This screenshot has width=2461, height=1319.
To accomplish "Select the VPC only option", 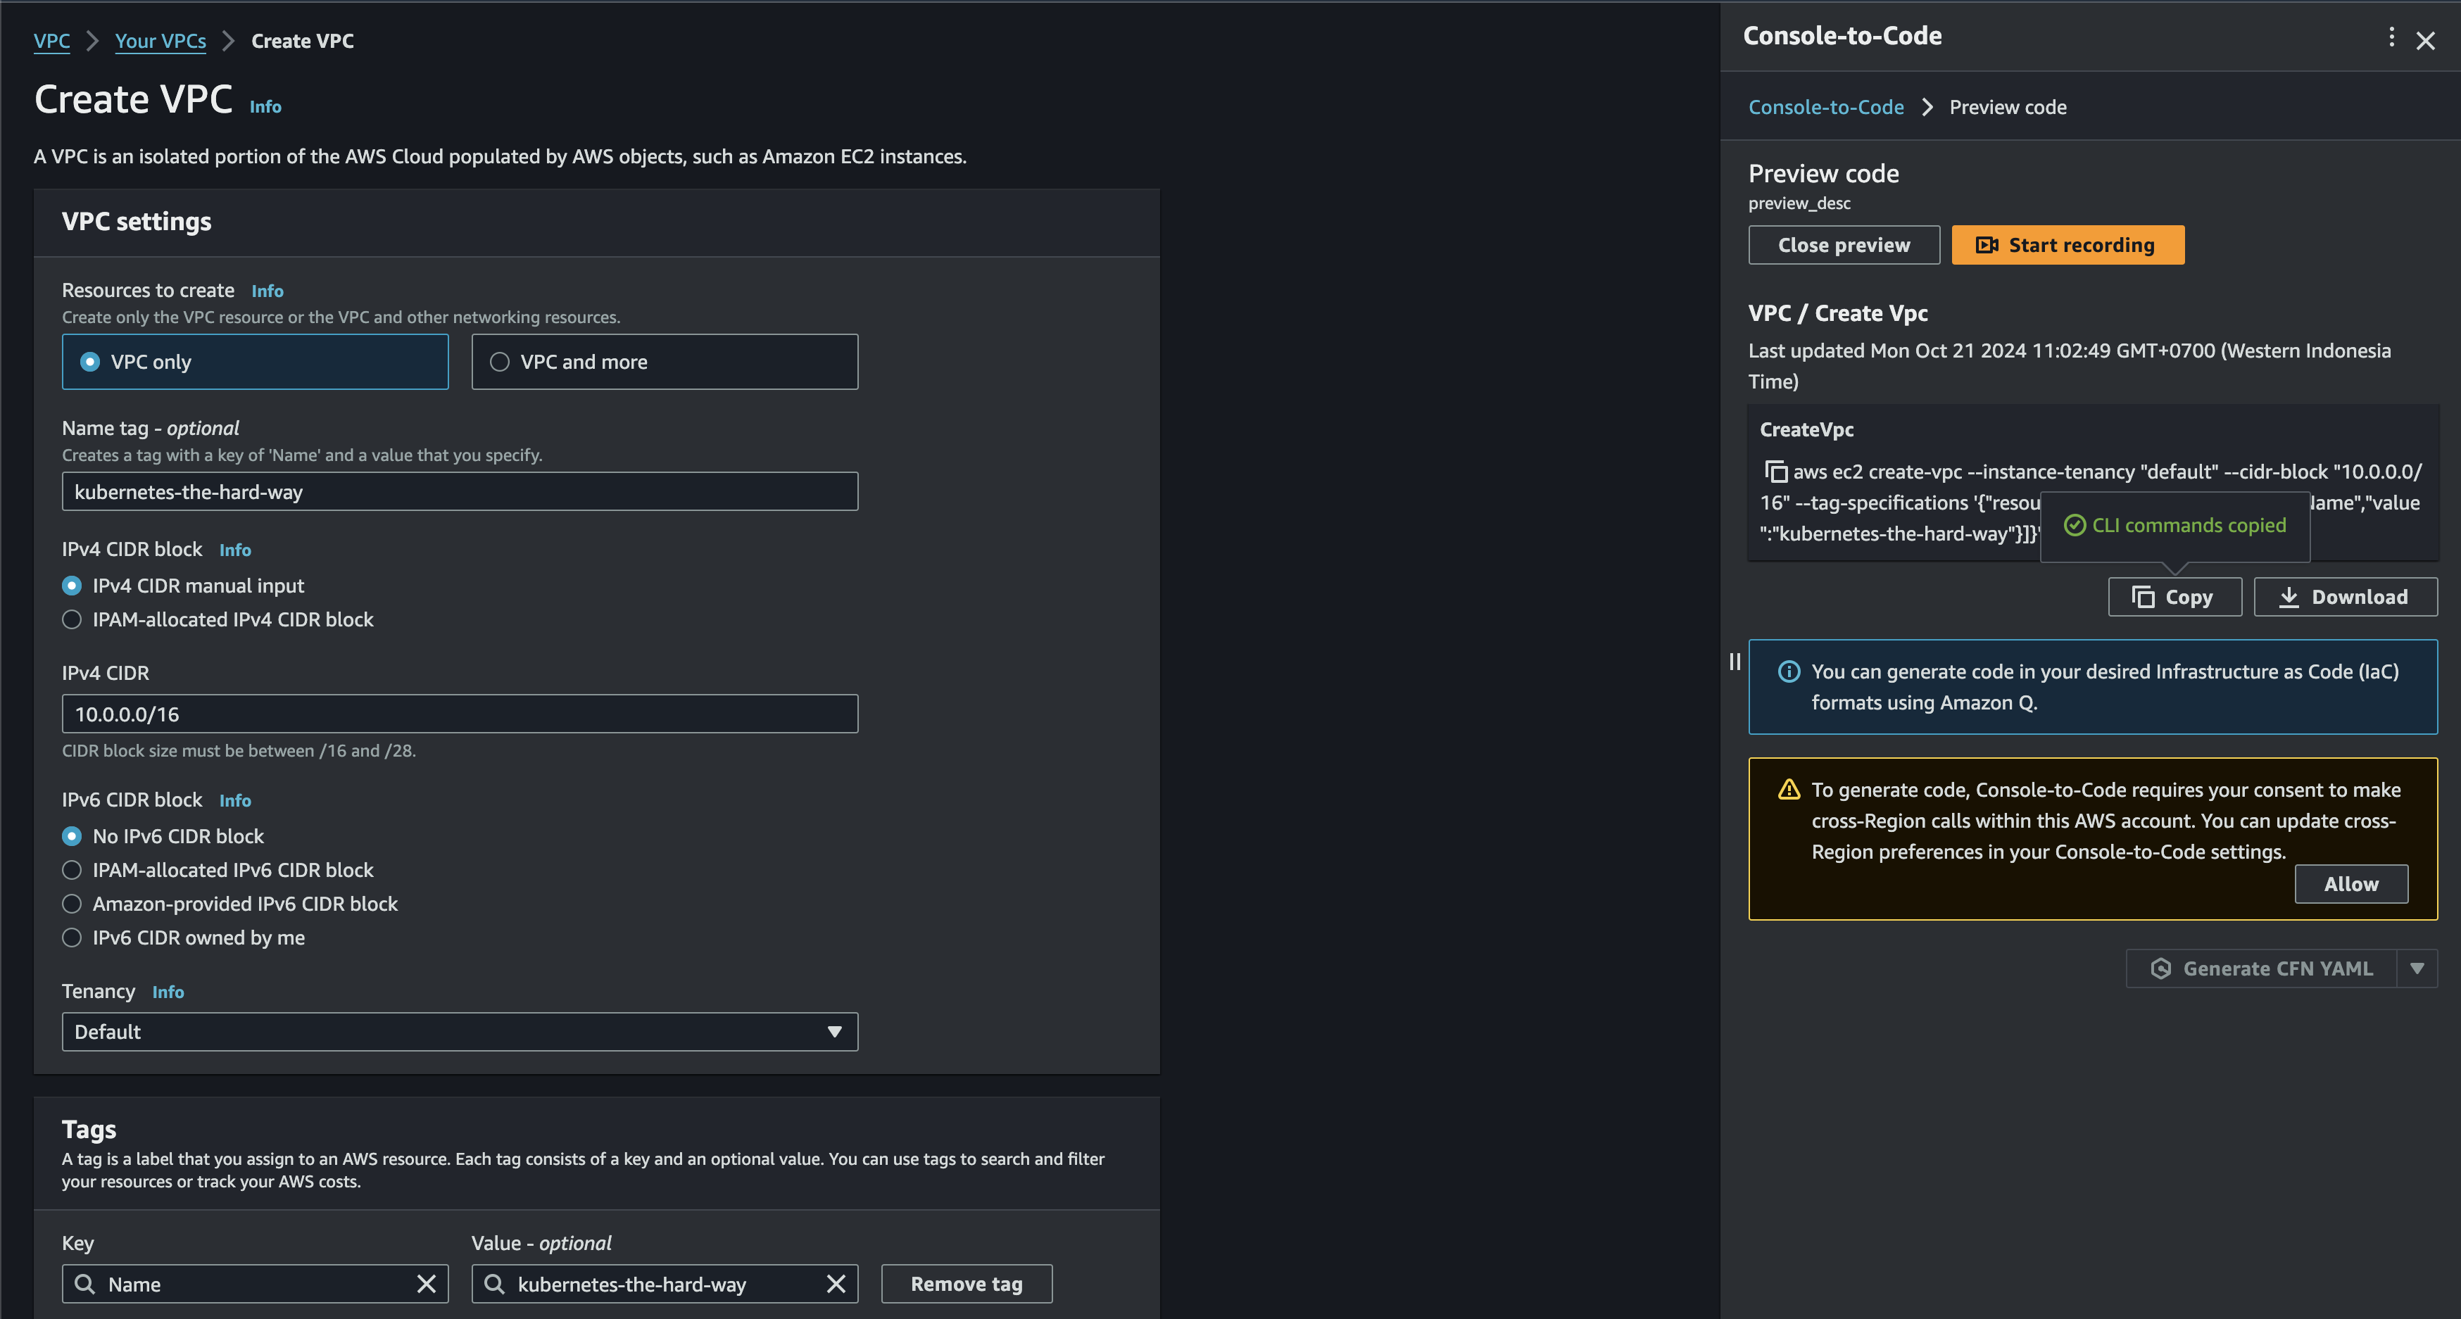I will click(255, 362).
